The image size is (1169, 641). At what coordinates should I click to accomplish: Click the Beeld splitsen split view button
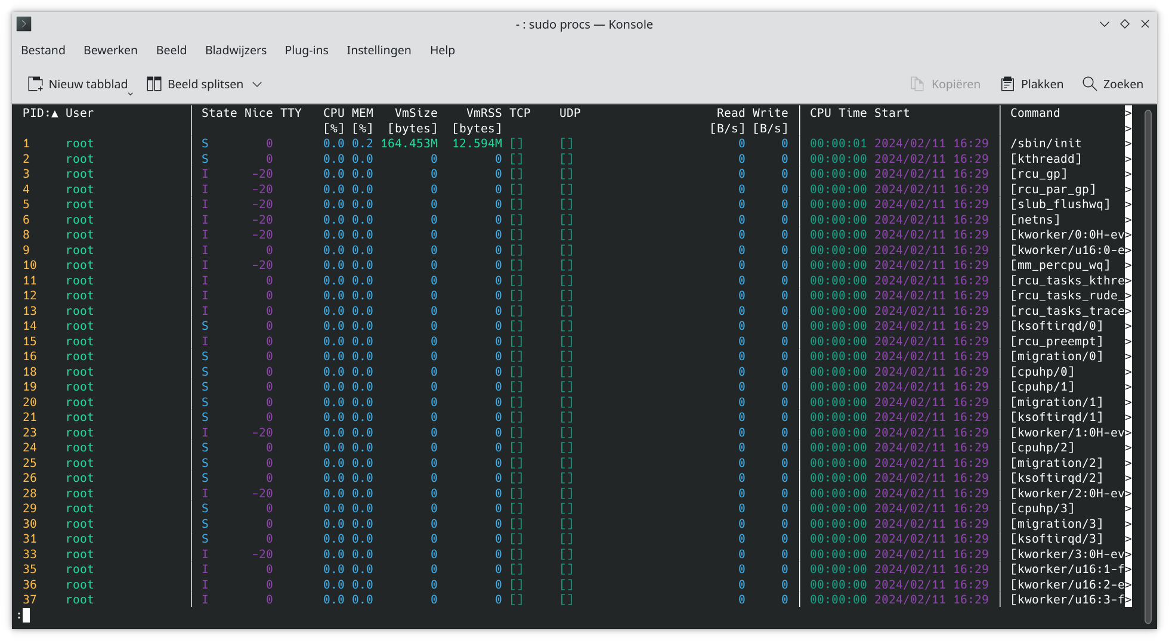(x=195, y=84)
